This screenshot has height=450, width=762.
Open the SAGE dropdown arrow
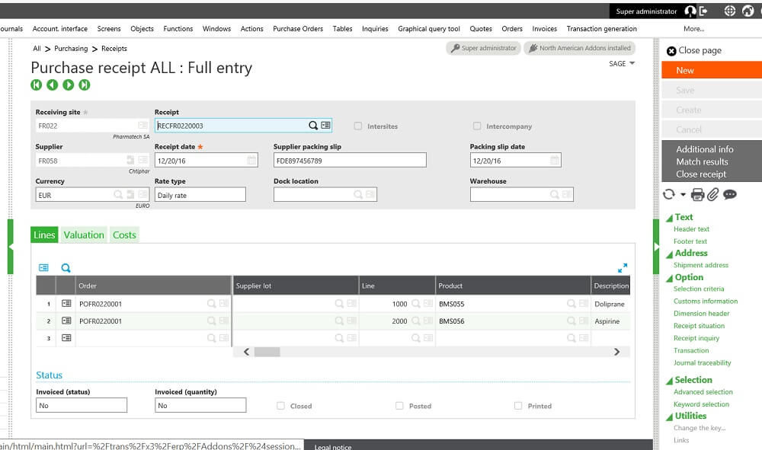[632, 64]
